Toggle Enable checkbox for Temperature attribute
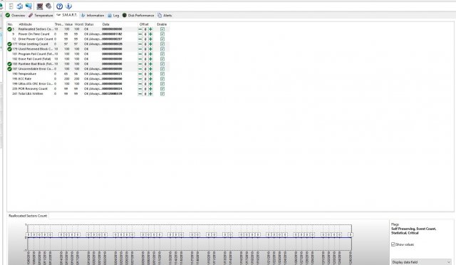This screenshot has width=456, height=265. (x=162, y=74)
